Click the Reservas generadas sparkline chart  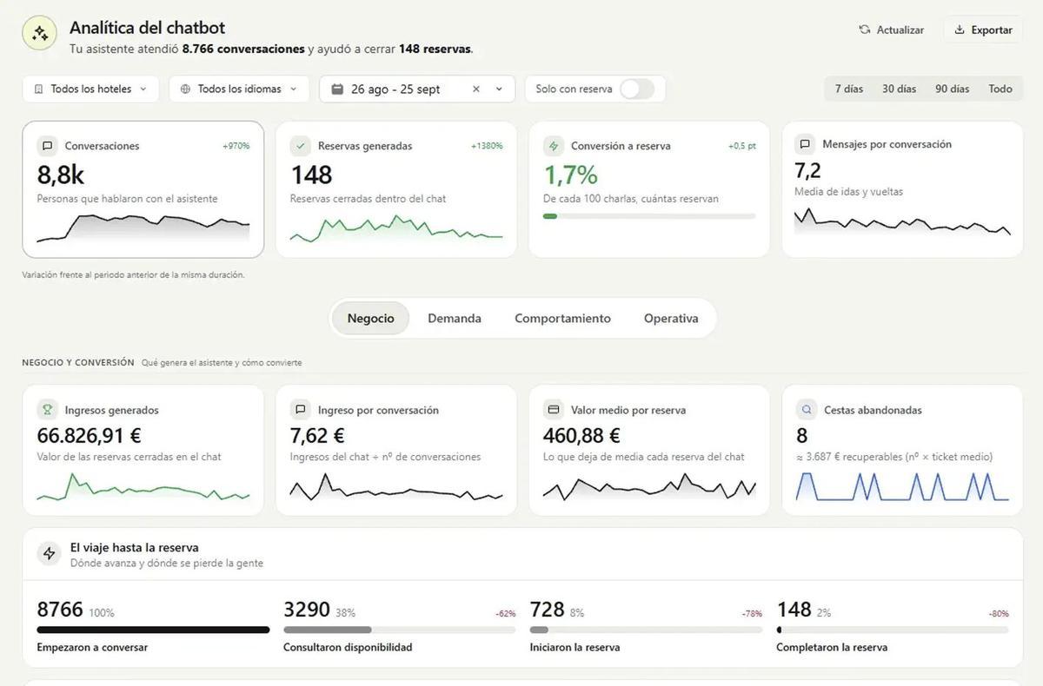click(396, 228)
